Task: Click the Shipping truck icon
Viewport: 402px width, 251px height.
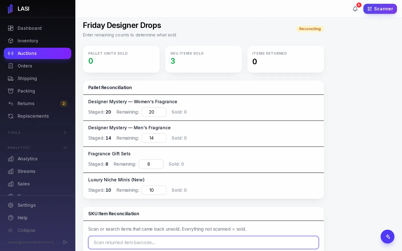Action: 11,78
